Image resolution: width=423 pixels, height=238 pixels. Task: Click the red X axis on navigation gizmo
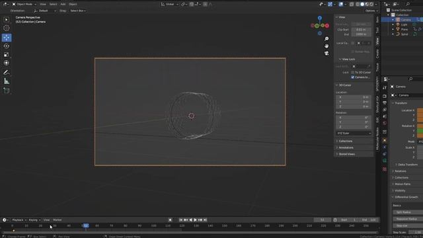pyautogui.click(x=327, y=26)
